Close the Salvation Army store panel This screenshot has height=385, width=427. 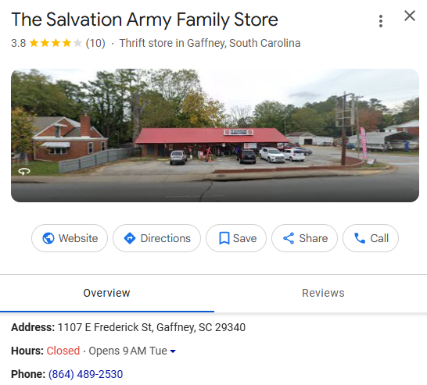point(410,16)
